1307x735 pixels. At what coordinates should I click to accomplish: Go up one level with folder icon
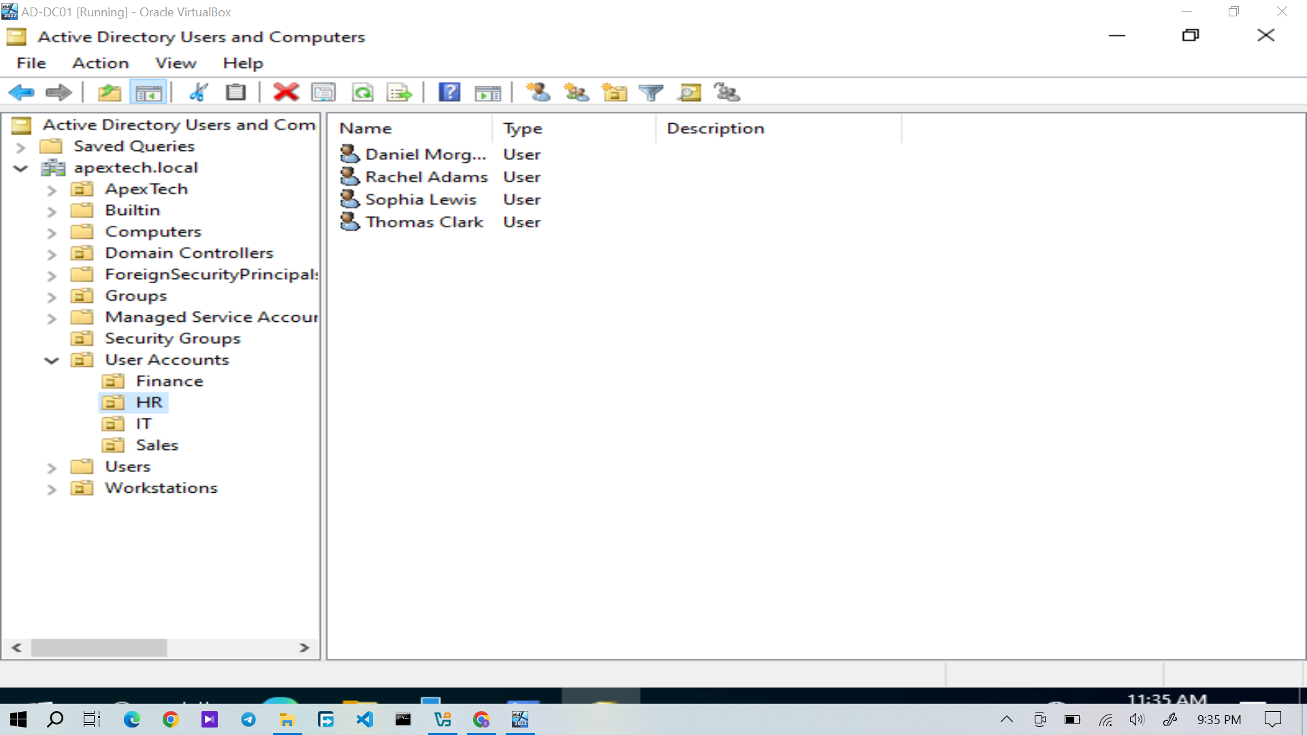point(109,92)
